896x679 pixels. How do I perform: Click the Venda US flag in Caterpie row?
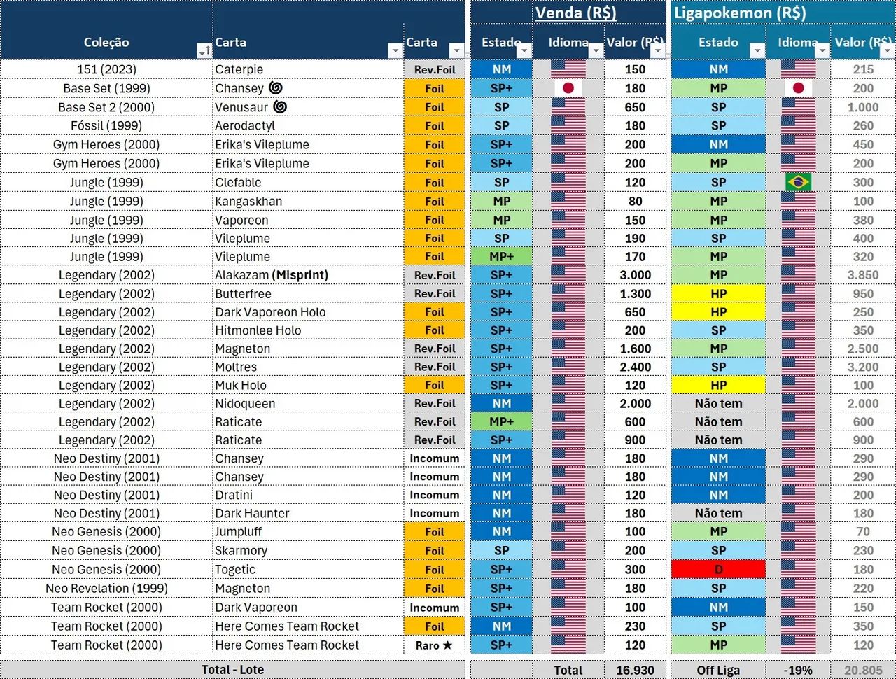click(568, 69)
